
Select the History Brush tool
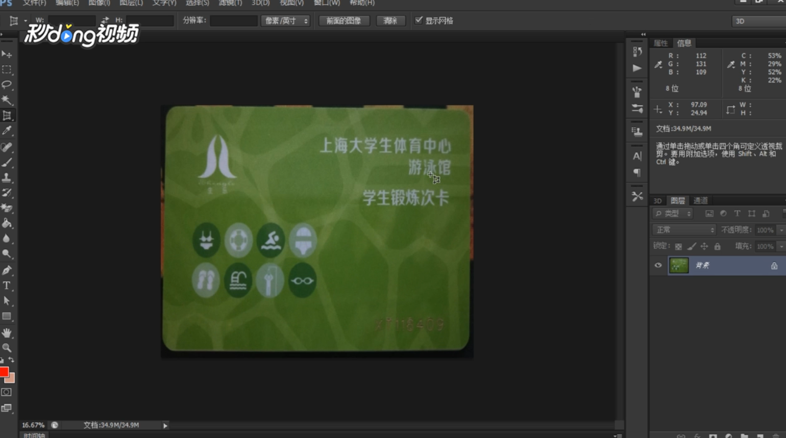[x=7, y=193]
